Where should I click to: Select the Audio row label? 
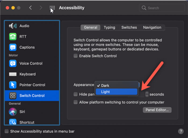click(x=24, y=26)
